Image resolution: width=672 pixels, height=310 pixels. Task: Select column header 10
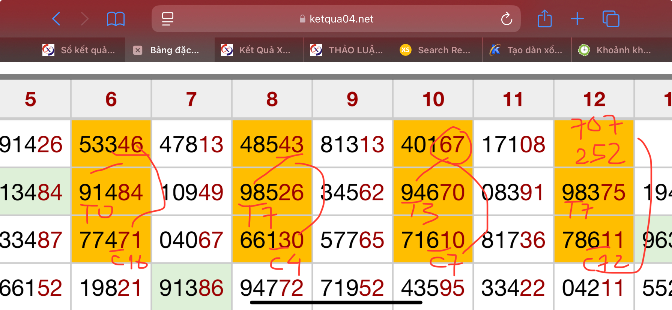pyautogui.click(x=433, y=99)
